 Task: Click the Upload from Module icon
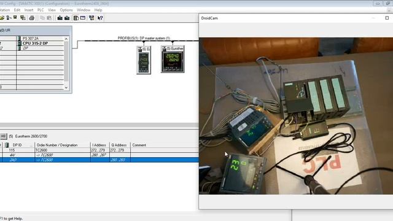tap(67, 18)
